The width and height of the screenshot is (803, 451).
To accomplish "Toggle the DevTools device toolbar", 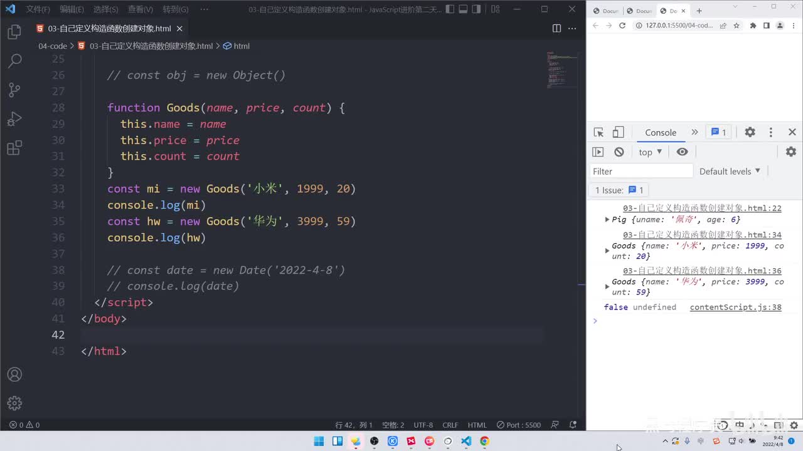I will [618, 132].
